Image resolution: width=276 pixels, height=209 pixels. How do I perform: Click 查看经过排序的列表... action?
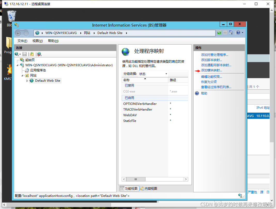point(216,87)
